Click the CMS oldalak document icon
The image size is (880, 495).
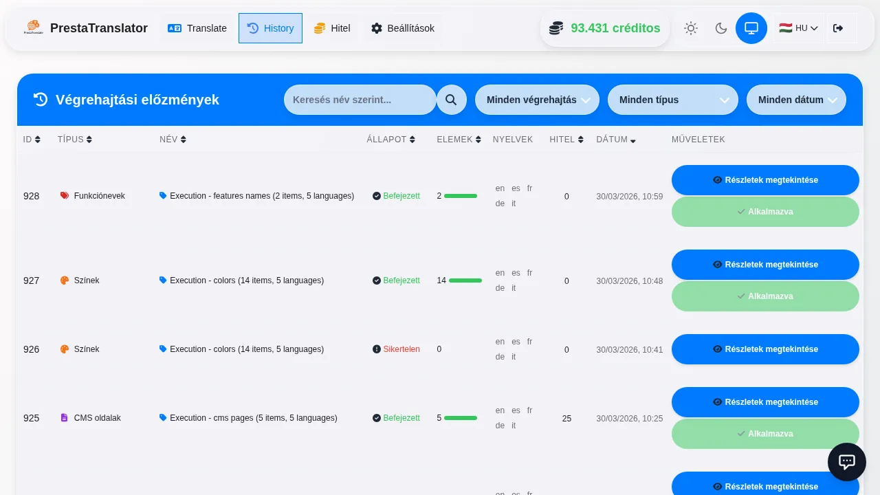click(x=65, y=418)
